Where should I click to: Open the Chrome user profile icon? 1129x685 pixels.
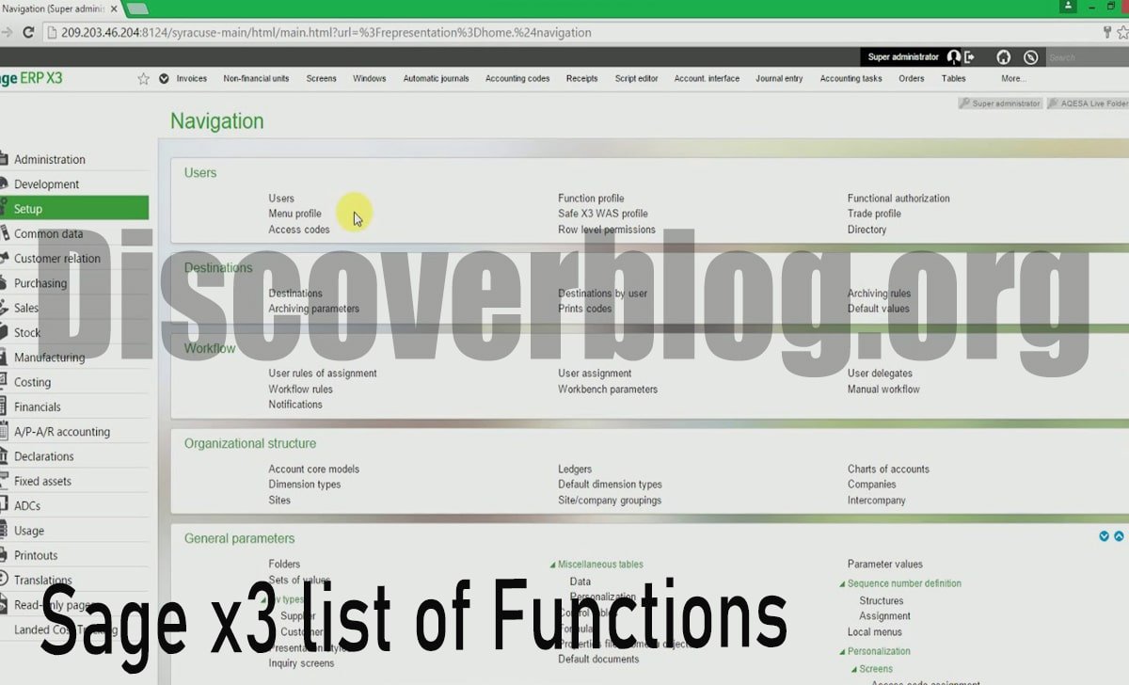[x=1069, y=6]
